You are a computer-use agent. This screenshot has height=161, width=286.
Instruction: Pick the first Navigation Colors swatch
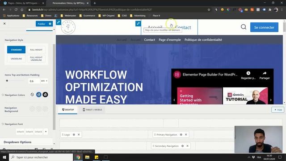tap(32, 94)
